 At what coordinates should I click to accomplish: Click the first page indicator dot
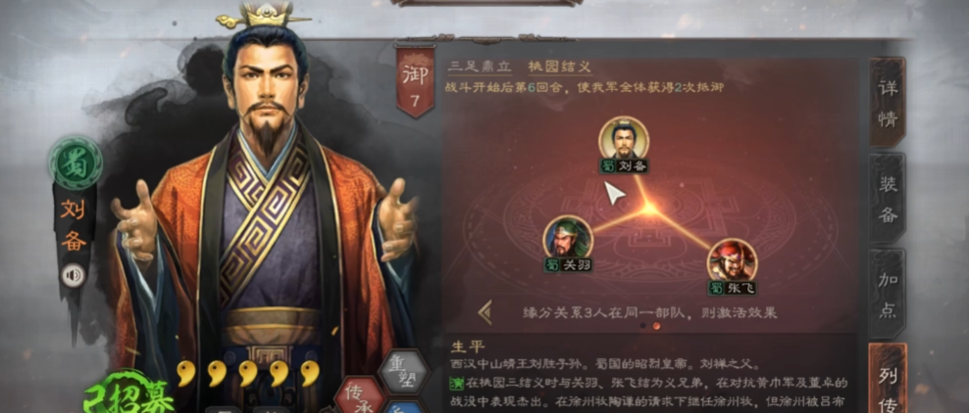[642, 326]
